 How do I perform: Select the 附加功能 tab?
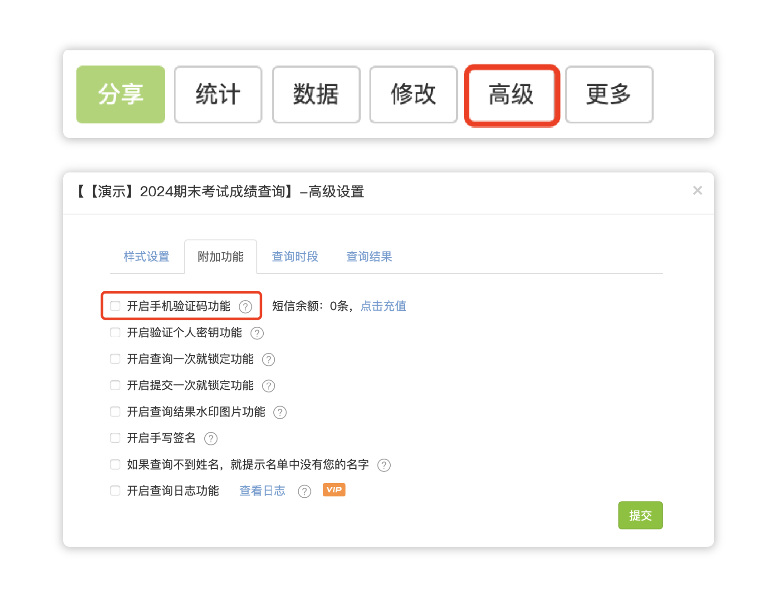tap(221, 257)
